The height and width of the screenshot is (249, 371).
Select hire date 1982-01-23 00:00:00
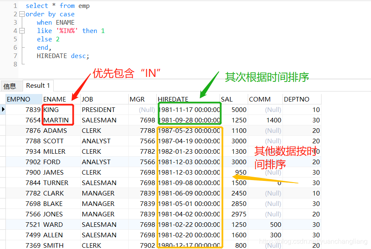(x=188, y=151)
